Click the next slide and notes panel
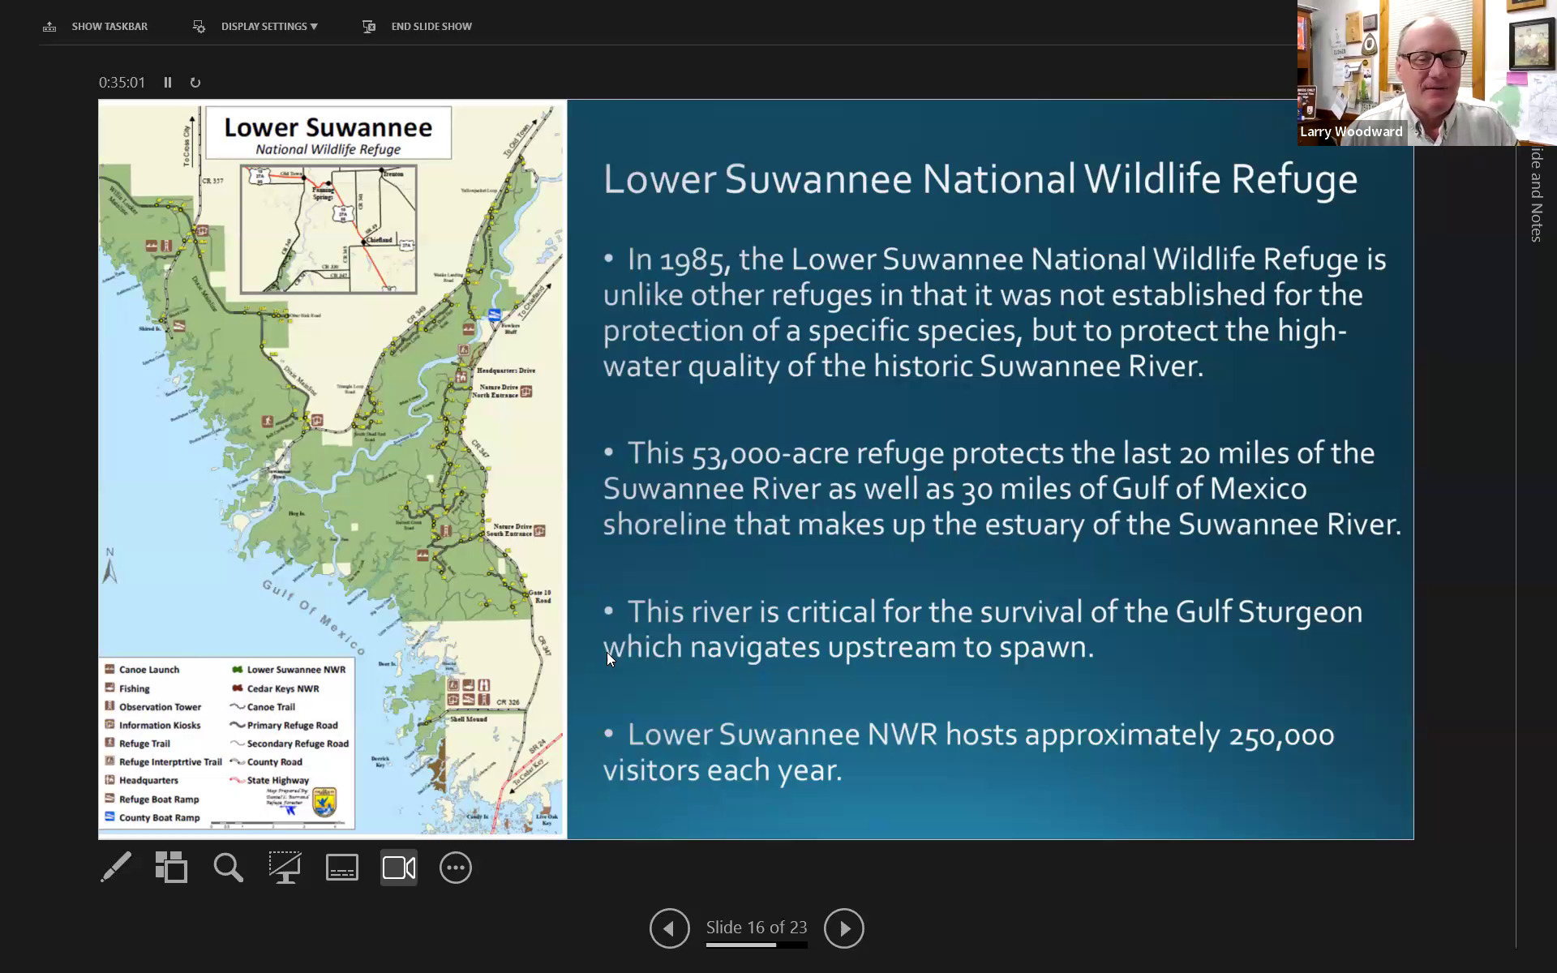Screen dimensions: 1557x973 click(1537, 195)
